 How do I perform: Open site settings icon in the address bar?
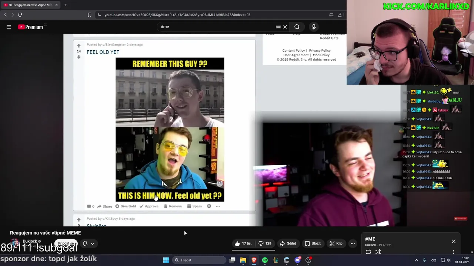pyautogui.click(x=99, y=15)
